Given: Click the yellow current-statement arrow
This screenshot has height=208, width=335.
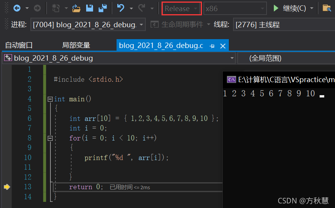Looking at the screenshot, I should 7,187.
